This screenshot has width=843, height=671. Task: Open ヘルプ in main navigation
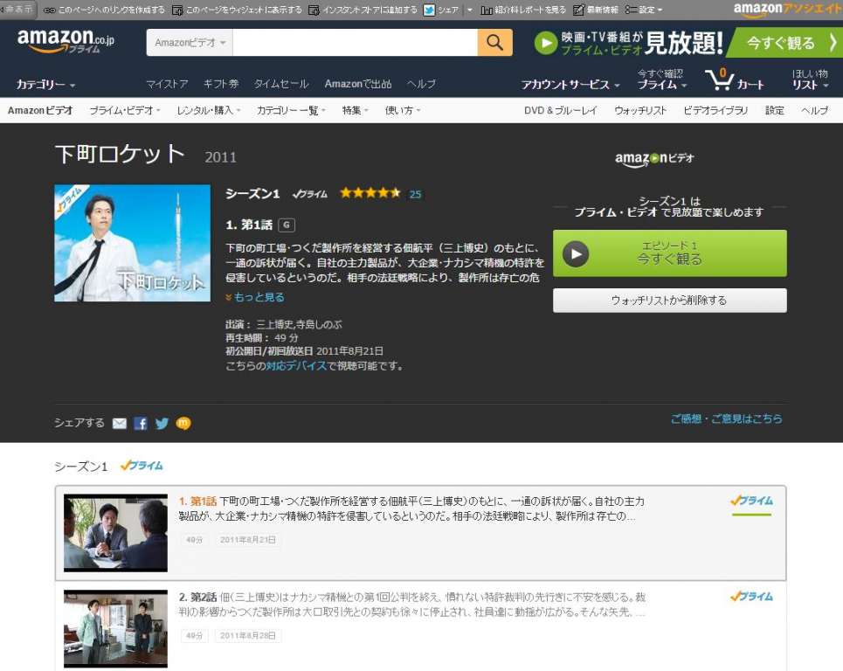coord(421,84)
